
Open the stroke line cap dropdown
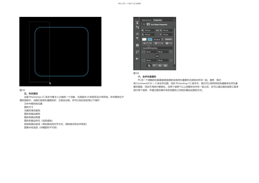pyautogui.click(x=158, y=43)
